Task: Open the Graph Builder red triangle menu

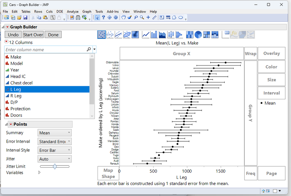Action: click(x=7, y=27)
